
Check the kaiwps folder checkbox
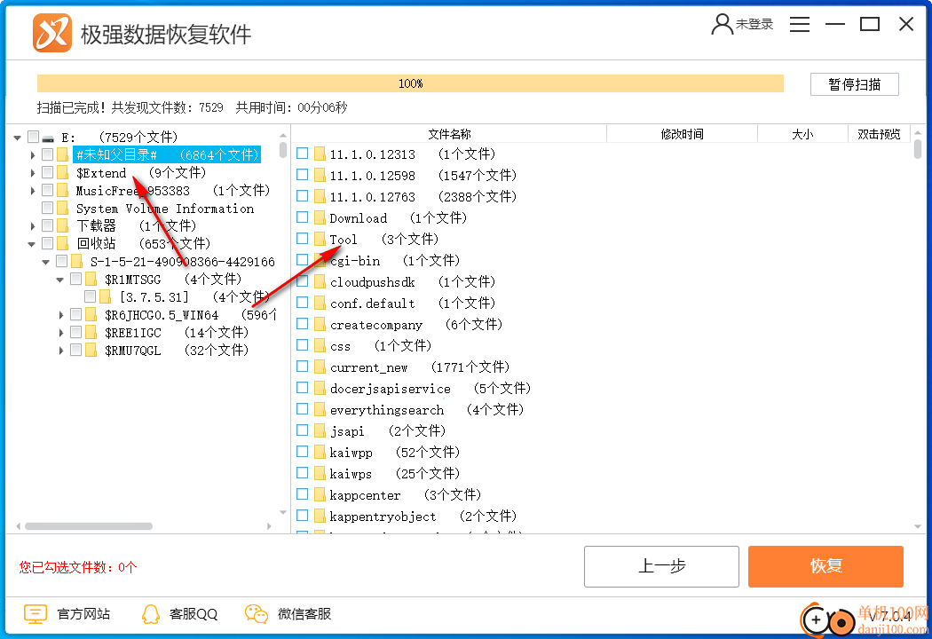coord(303,473)
